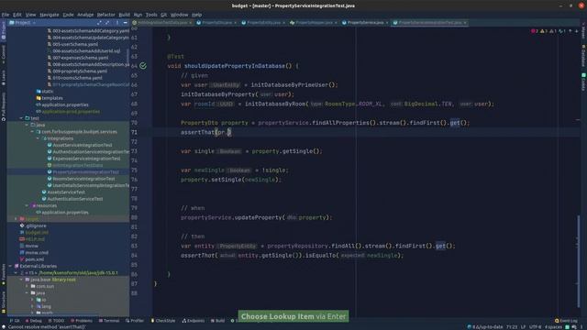Switch to the PropertyMapper.java tab
The image size is (587, 330).
[x=314, y=22]
